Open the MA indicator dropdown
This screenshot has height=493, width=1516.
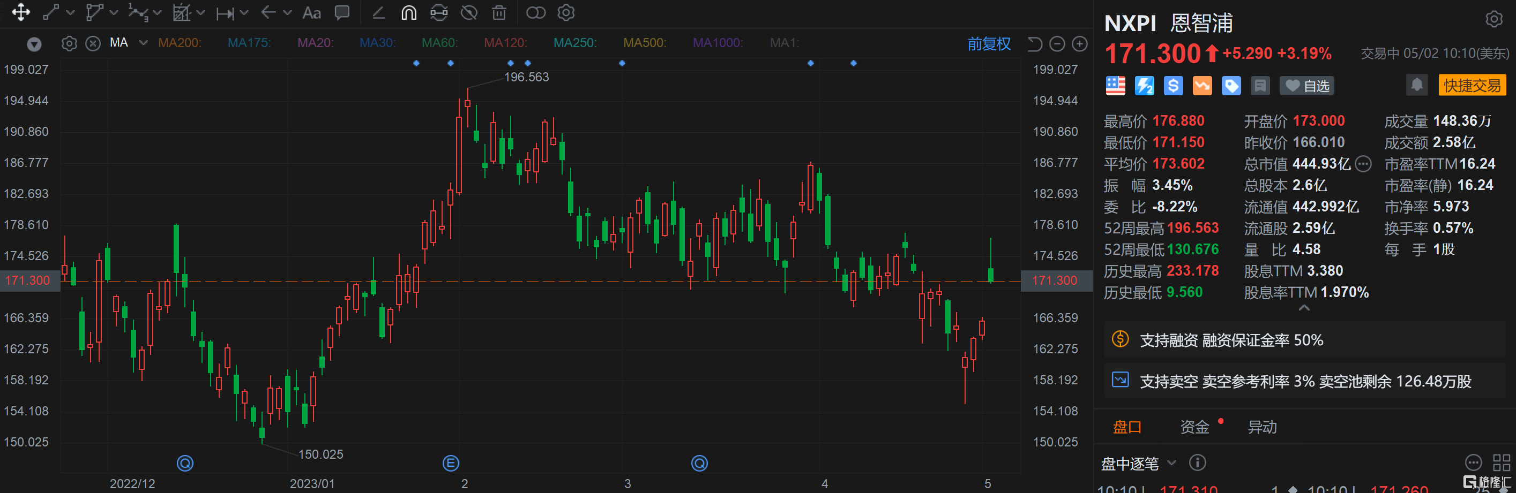point(143,43)
